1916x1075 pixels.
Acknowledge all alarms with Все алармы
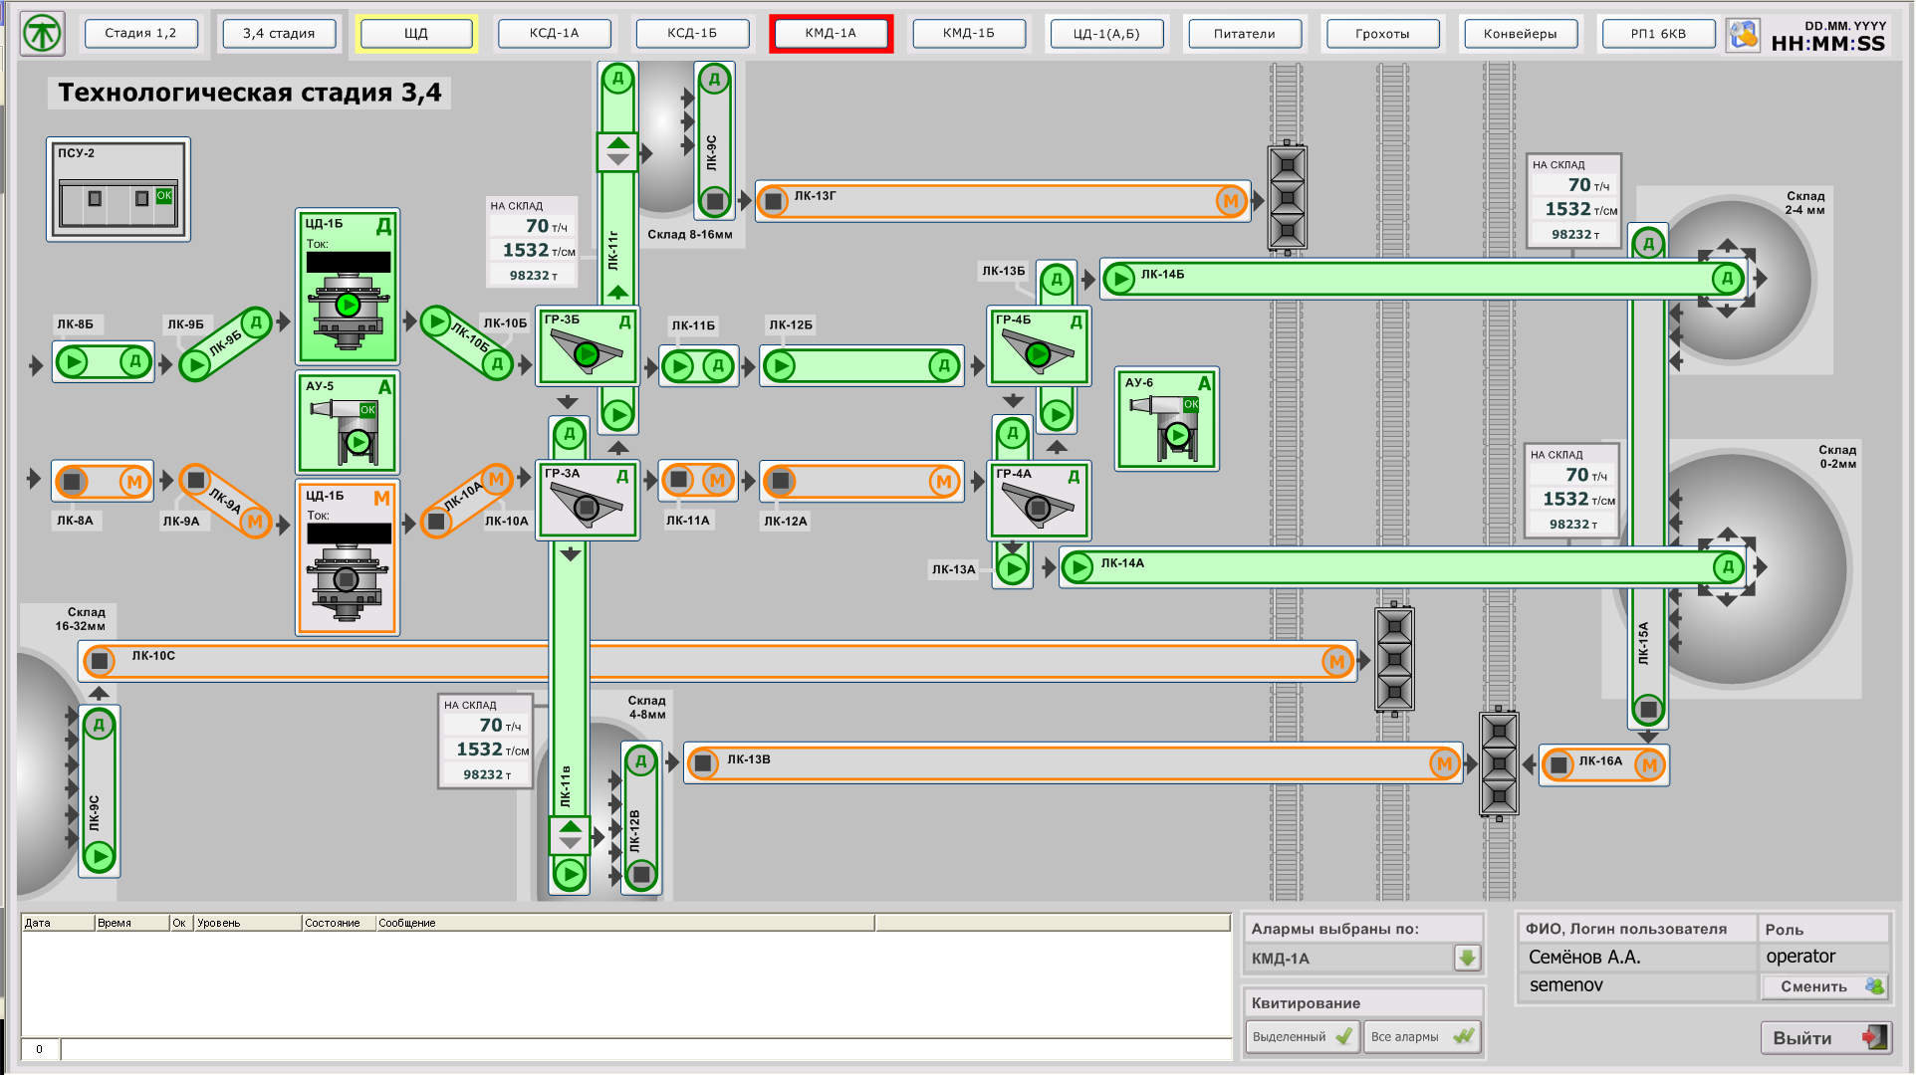pyautogui.click(x=1422, y=1036)
